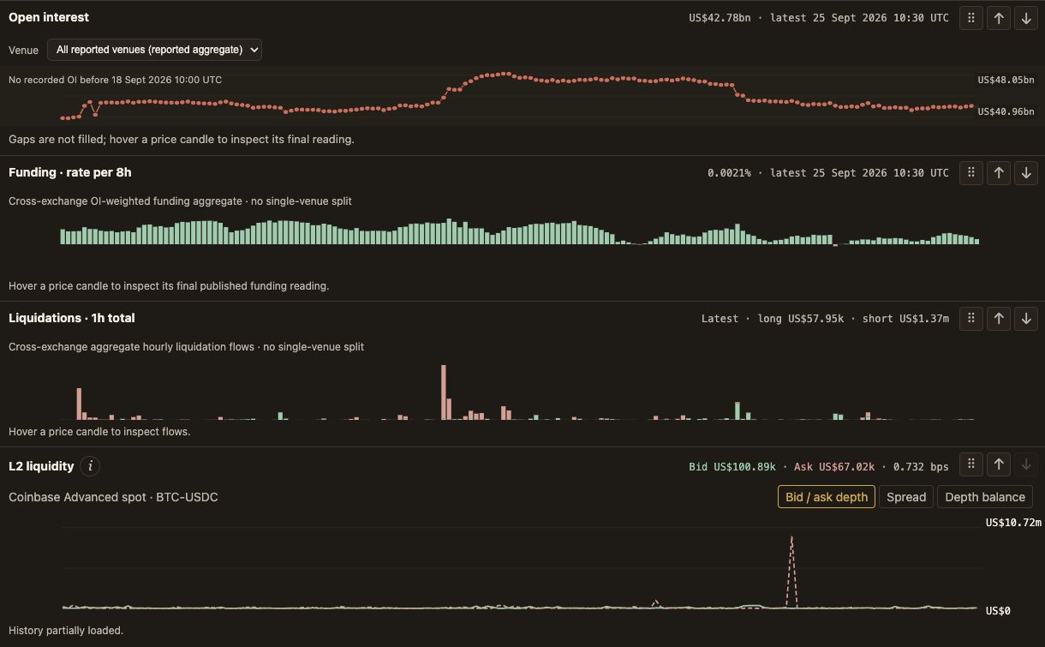Screen dimensions: 1045x647
Task: Move the Liquidations panel up
Action: coord(999,319)
